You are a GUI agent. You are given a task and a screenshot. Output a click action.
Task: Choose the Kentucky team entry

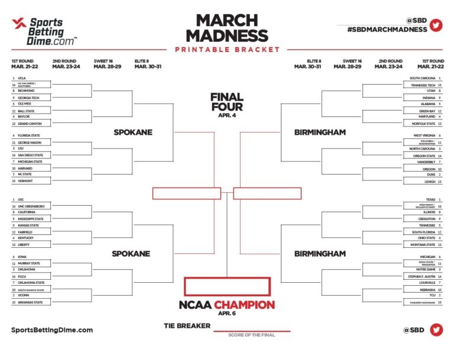27,238
